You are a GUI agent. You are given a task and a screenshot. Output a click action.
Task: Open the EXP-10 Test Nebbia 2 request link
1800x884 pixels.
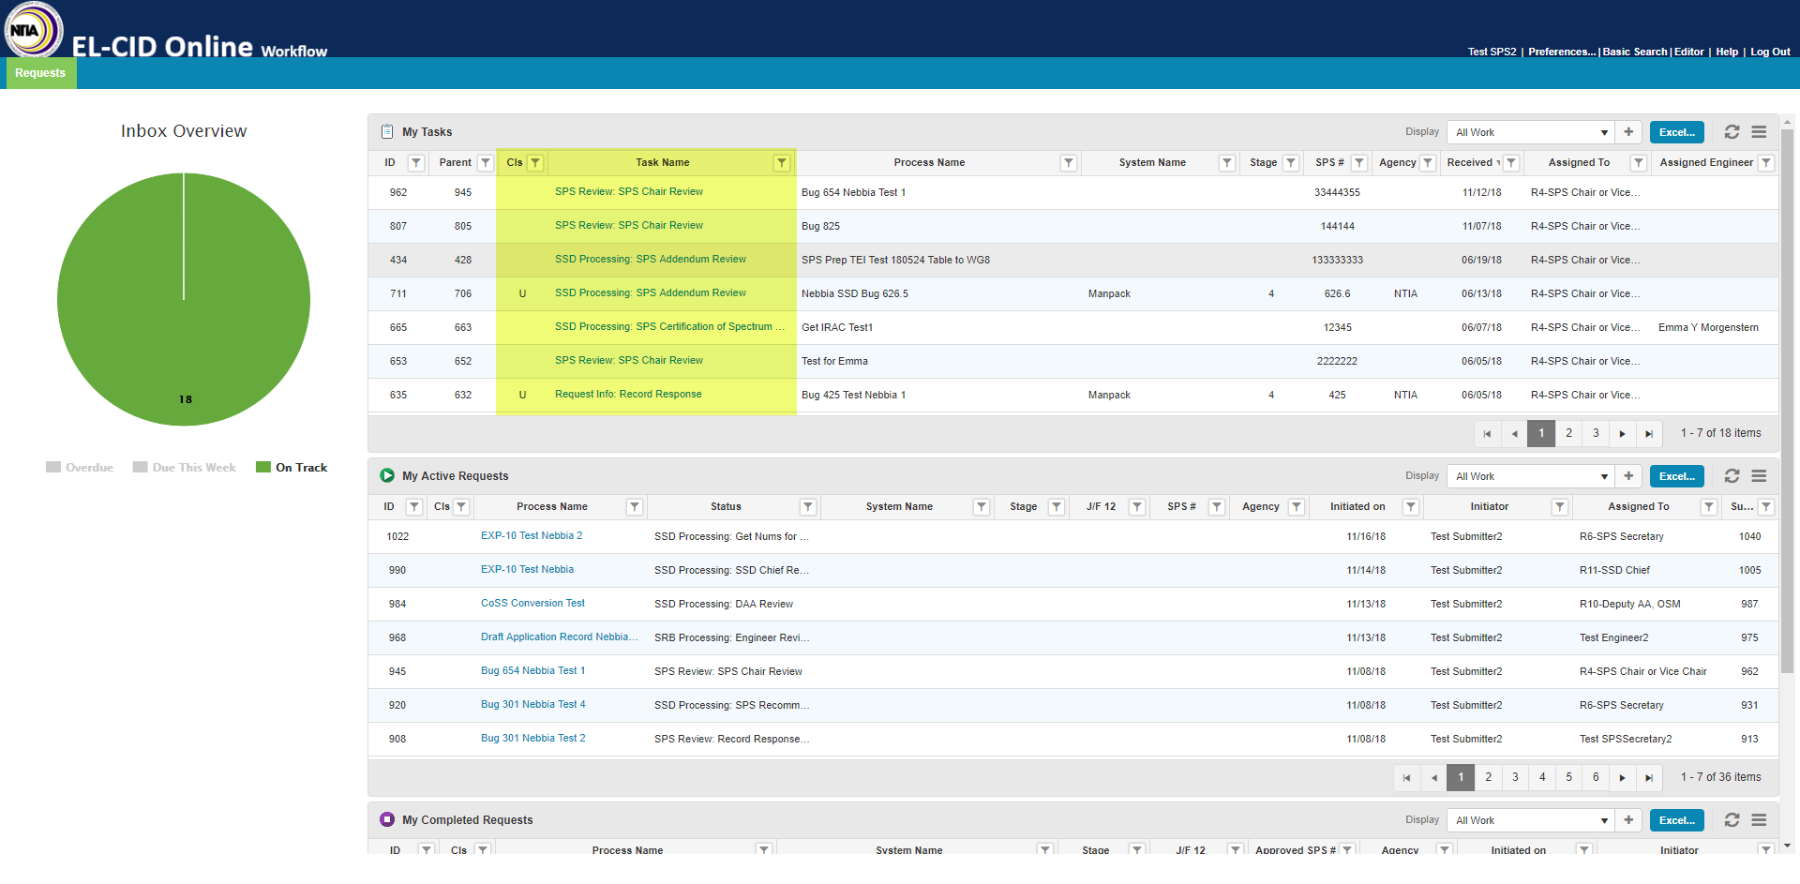click(532, 536)
